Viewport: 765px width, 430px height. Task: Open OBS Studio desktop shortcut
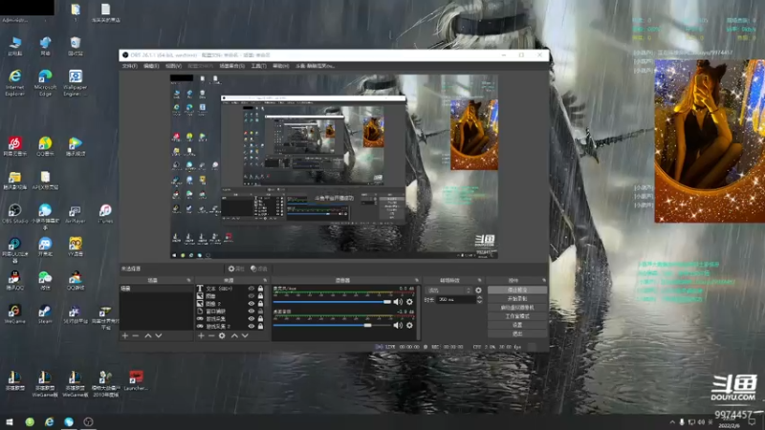tap(14, 213)
